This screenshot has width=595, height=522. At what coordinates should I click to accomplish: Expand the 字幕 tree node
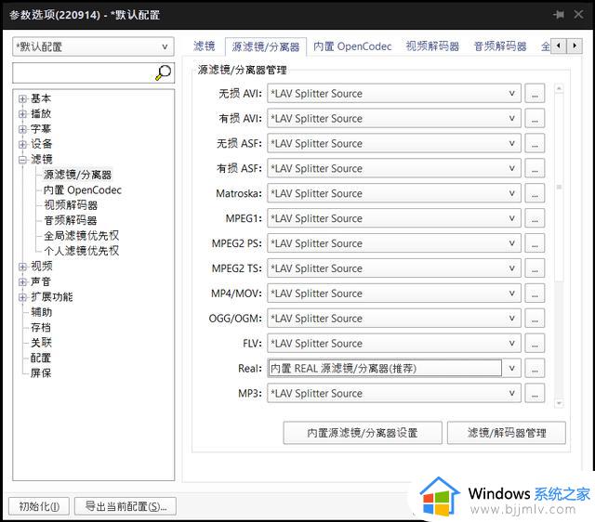(22, 129)
